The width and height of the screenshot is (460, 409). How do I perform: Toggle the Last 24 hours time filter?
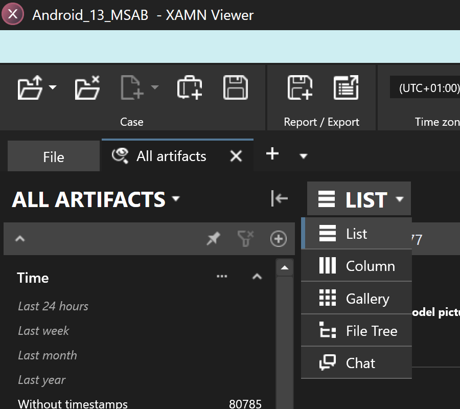(53, 306)
